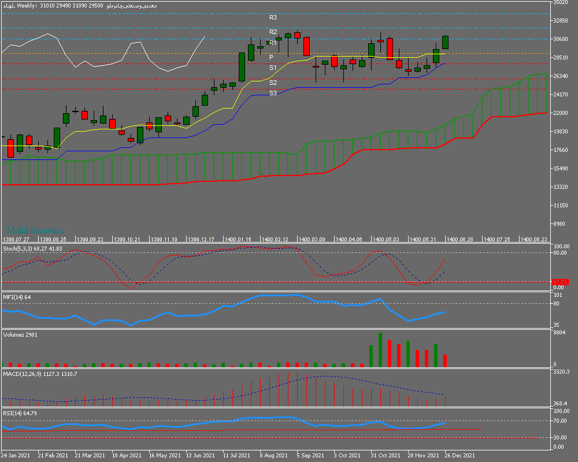Select the S1 support level label
The height and width of the screenshot is (462, 578).
[273, 68]
